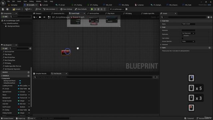Toggle visibility of Music variable
Image resolution: width=213 pixels, height=120 pixels.
click(29, 95)
